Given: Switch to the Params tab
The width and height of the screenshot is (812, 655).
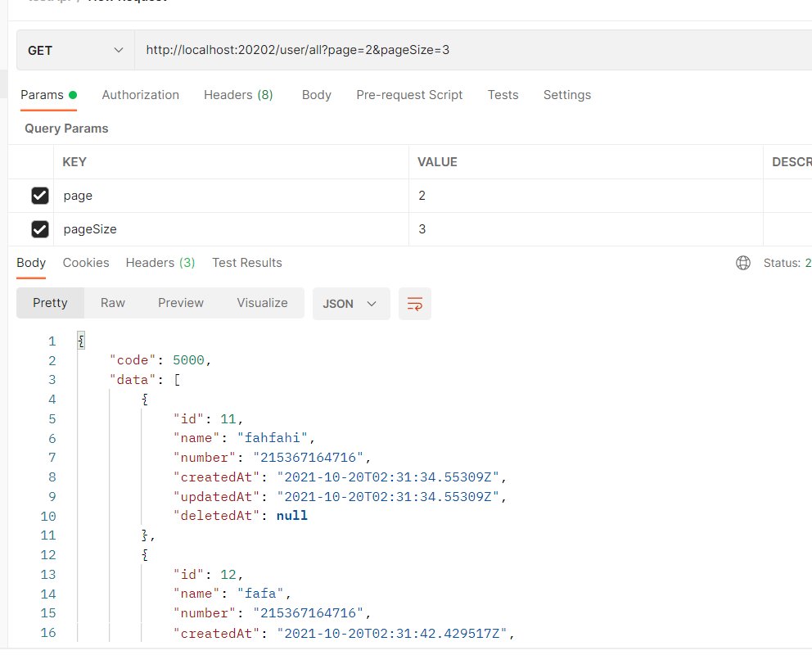Looking at the screenshot, I should point(48,95).
